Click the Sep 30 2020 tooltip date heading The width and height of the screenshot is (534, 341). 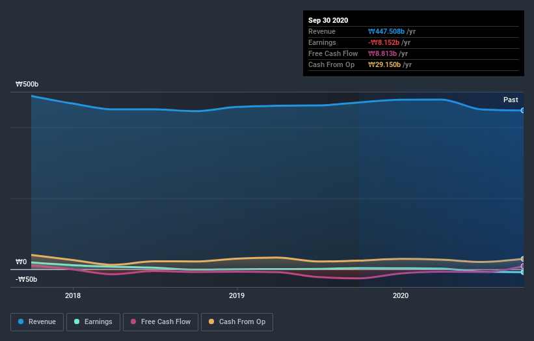pos(328,20)
